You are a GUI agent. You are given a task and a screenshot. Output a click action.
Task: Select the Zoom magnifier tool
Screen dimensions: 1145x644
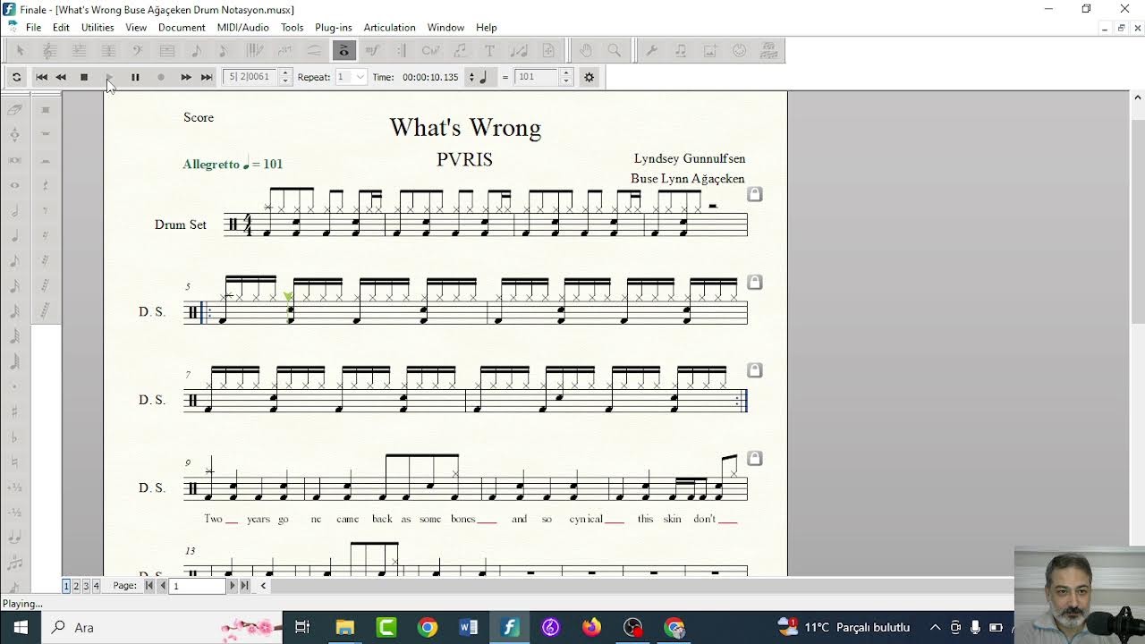(x=615, y=51)
